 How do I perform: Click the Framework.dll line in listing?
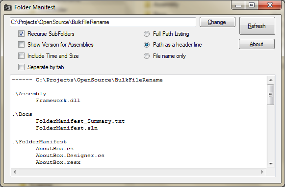point(58,101)
